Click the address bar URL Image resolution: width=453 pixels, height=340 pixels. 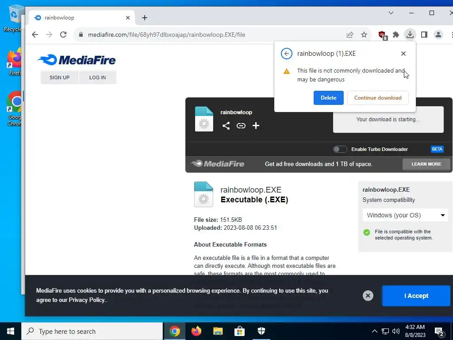[x=166, y=35]
